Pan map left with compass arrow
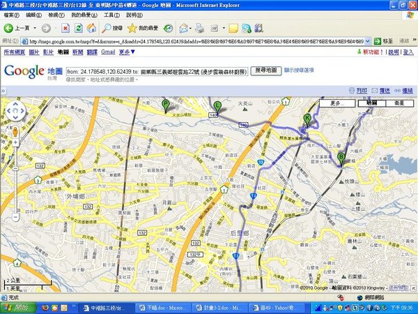418x314 pixels. (x=9, y=111)
